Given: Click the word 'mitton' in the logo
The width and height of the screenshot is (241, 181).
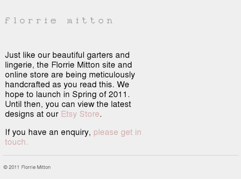Looking at the screenshot, I should 90,21.
